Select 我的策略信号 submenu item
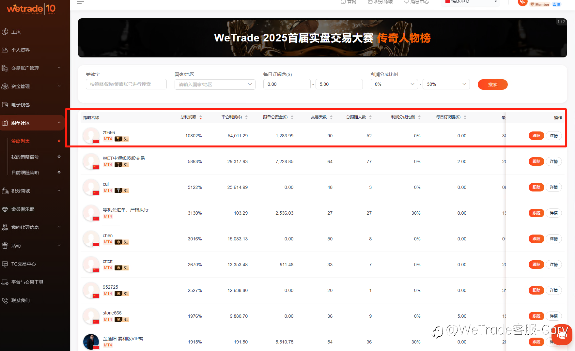The width and height of the screenshot is (575, 351). (25, 157)
